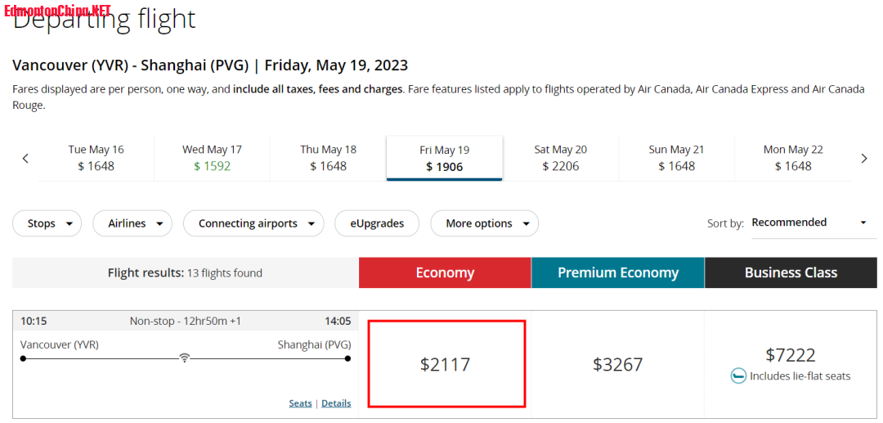
Task: Choose Sun May 21 date tab
Action: (676, 158)
